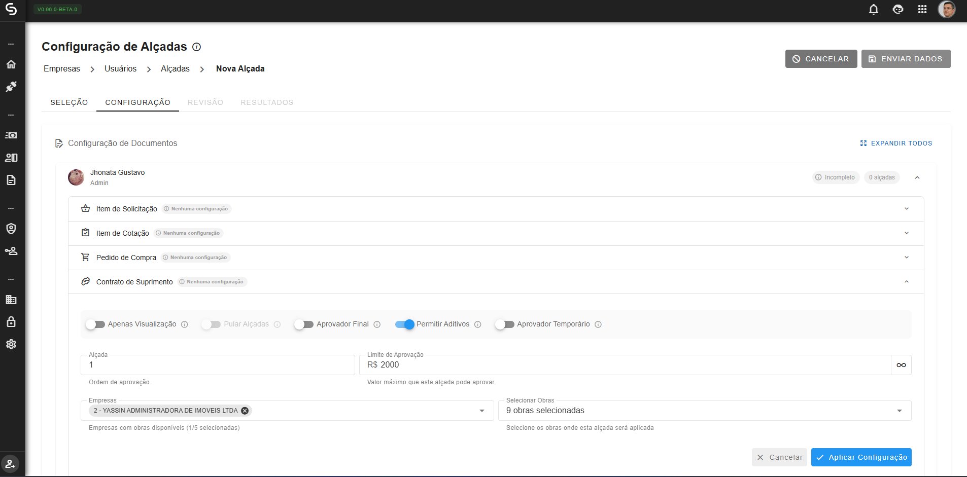Click info icon beside Aprovador Temporário
This screenshot has height=477, width=967.
598,324
